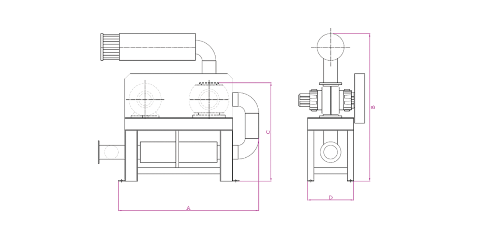The image size is (488, 244).
Task: Click dimension label C right of the front view
Action: [268, 132]
